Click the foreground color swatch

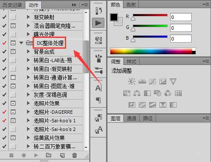click(114, 17)
